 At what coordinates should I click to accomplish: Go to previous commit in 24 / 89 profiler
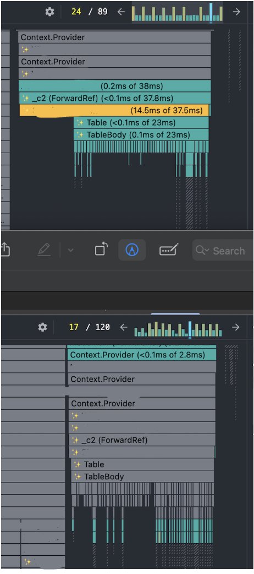[x=121, y=12]
